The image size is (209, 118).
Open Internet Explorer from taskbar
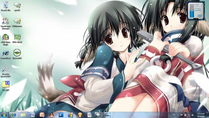(14, 115)
